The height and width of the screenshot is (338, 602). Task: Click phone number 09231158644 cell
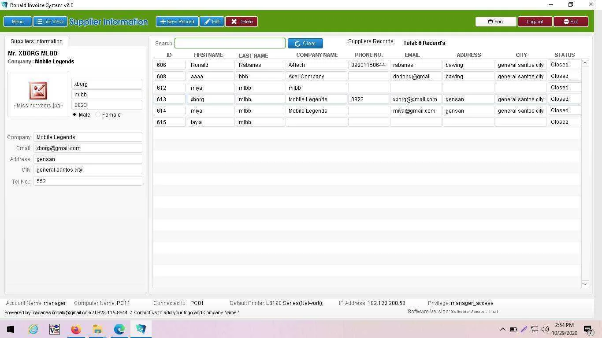[369, 65]
